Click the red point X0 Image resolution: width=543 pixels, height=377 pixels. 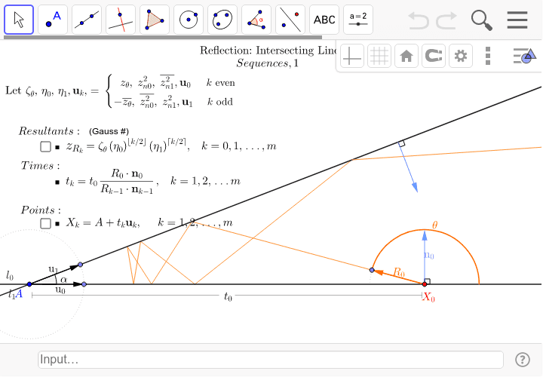pos(425,284)
